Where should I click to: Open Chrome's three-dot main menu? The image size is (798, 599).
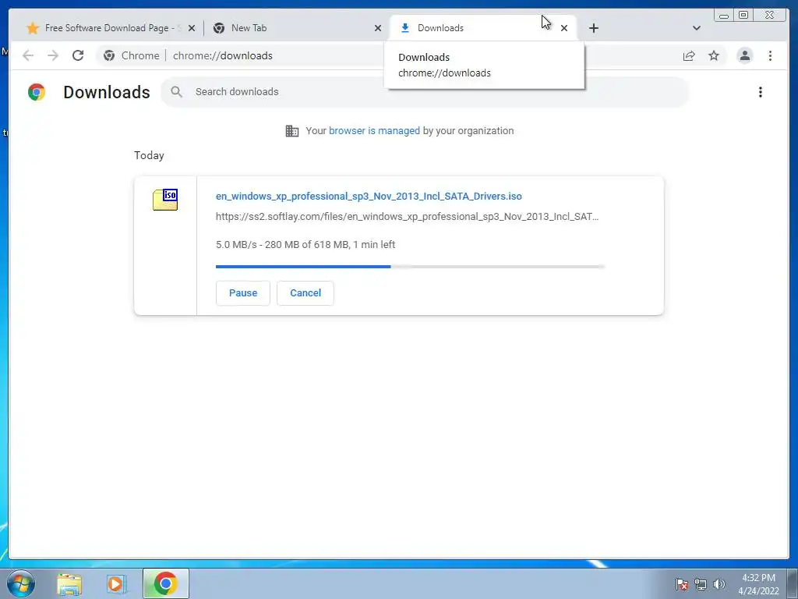[770, 55]
